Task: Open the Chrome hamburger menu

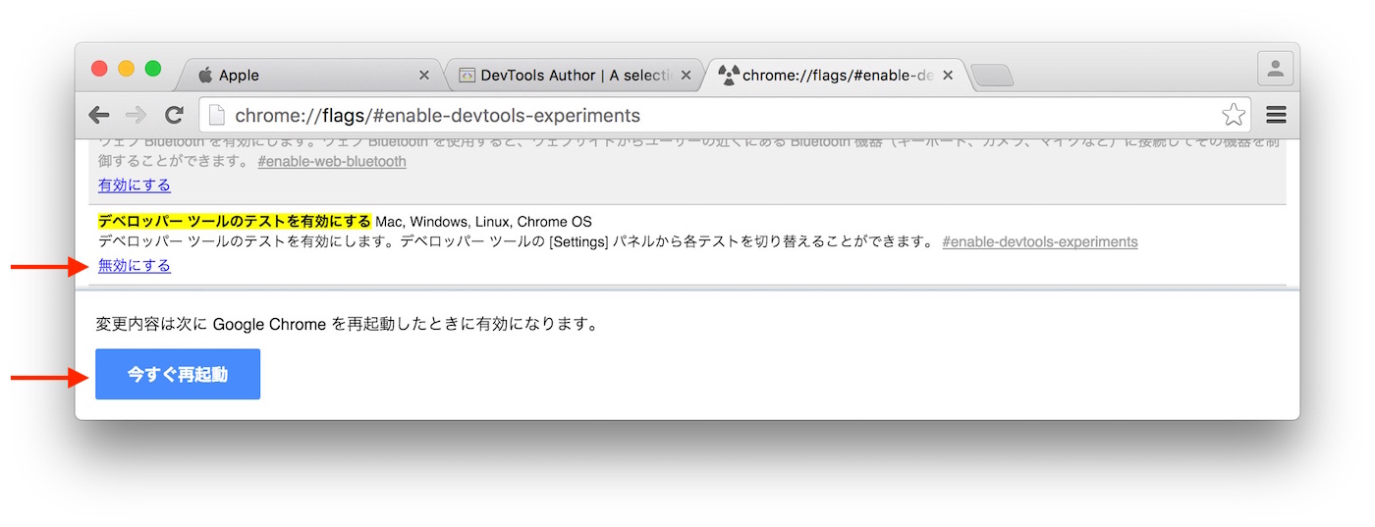Action: coord(1276,115)
